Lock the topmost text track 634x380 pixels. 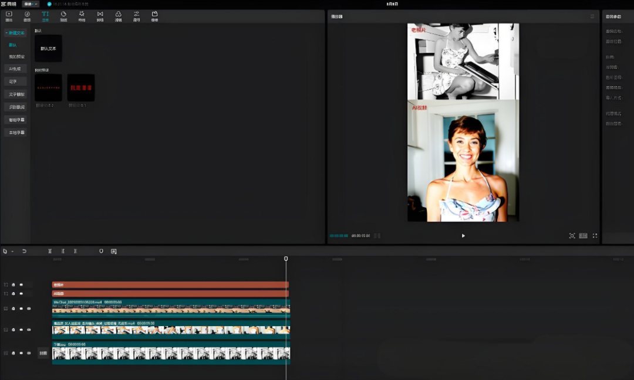tap(14, 285)
